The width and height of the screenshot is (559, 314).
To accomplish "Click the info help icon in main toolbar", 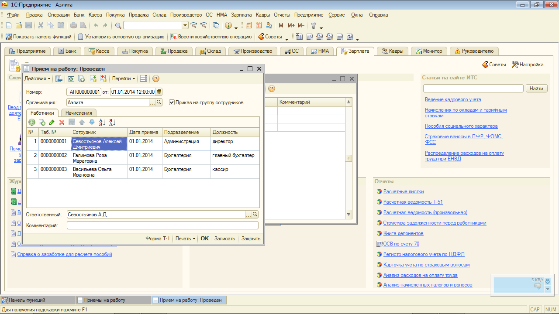I will point(228,25).
